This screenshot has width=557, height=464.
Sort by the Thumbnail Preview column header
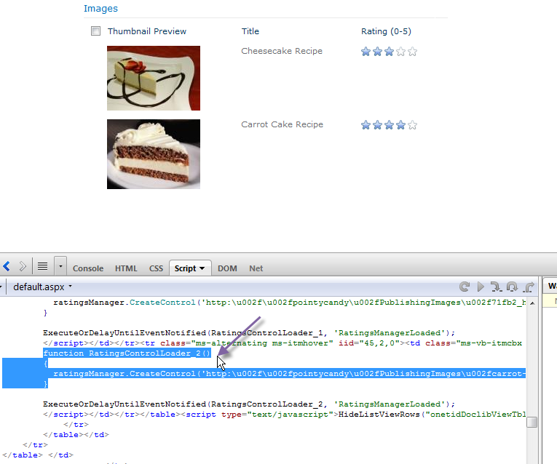146,31
